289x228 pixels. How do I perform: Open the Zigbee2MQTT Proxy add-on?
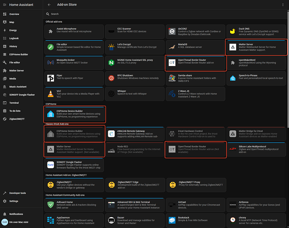click(196, 185)
